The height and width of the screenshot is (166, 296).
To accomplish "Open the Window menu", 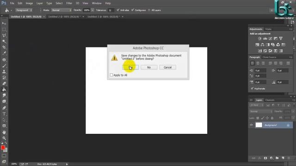I will [97, 3].
